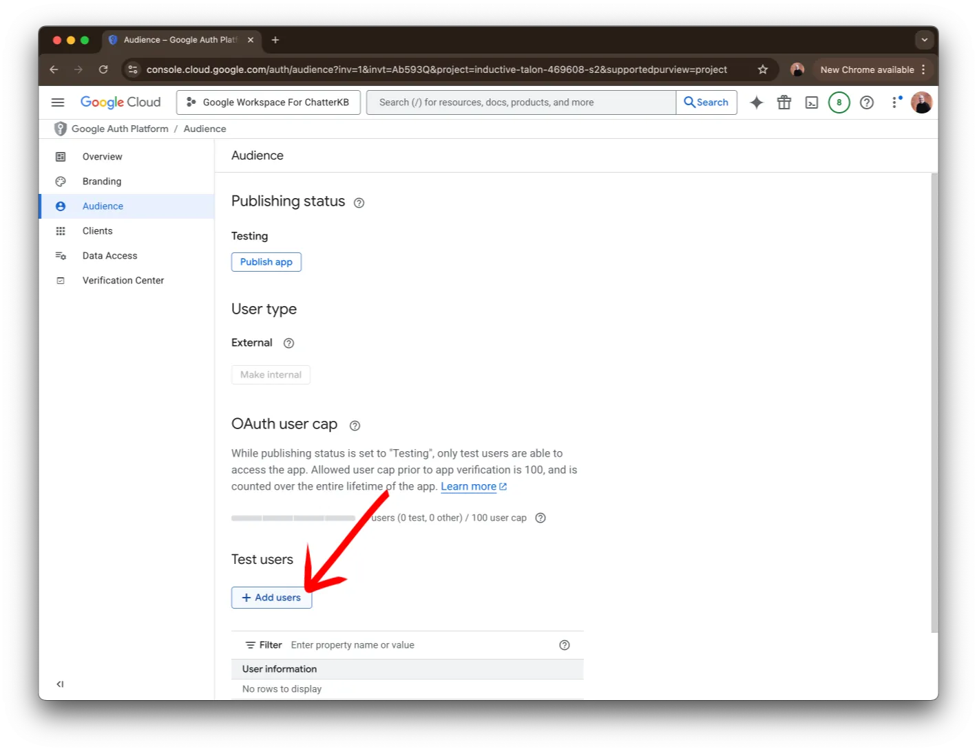Click the page vertical scrollbar
This screenshot has height=751, width=977.
934,402
